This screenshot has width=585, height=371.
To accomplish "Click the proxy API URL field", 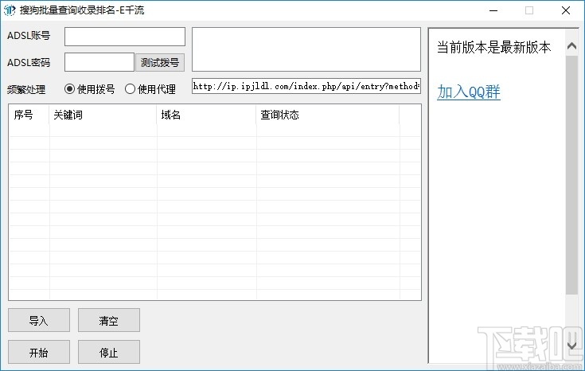I will pyautogui.click(x=306, y=86).
